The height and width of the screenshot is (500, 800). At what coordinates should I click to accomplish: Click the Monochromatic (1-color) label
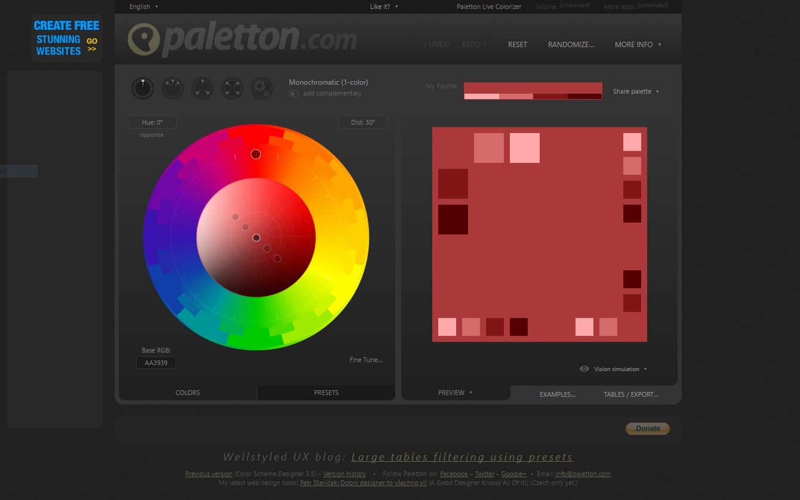(328, 82)
